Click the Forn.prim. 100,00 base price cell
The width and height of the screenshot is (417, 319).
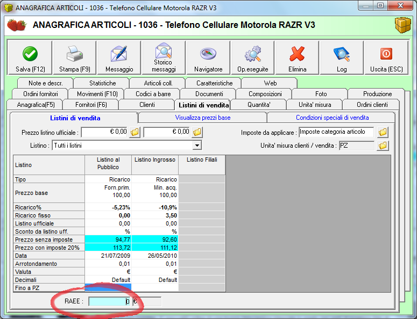tap(108, 193)
